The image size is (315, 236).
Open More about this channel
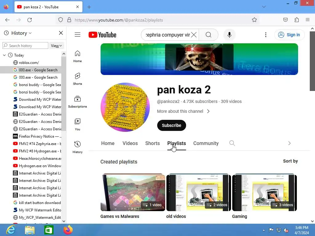click(183, 111)
